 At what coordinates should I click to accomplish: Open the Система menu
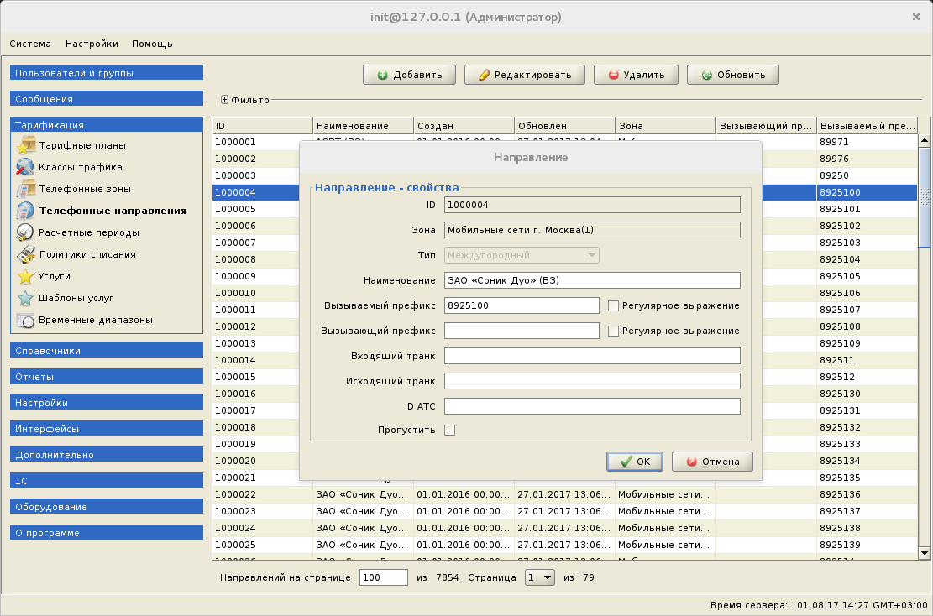pyautogui.click(x=30, y=44)
